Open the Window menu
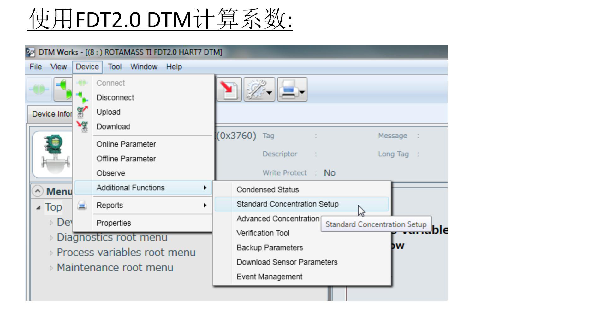This screenshot has height=314, width=606. (x=144, y=67)
